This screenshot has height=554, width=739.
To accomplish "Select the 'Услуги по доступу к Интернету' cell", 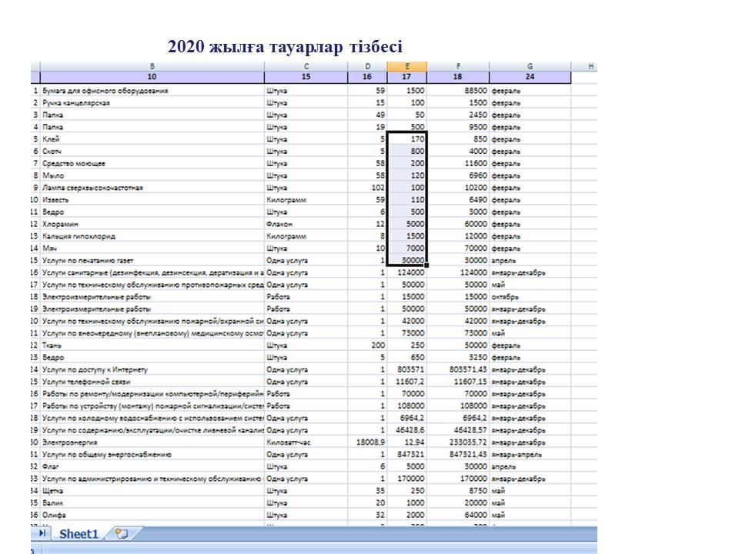I will point(152,370).
